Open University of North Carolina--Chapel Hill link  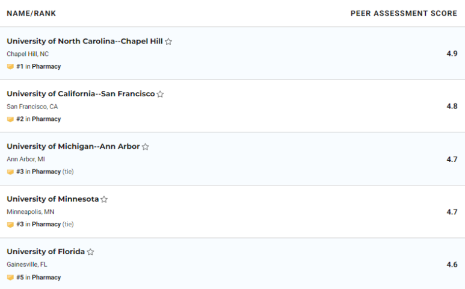point(84,42)
